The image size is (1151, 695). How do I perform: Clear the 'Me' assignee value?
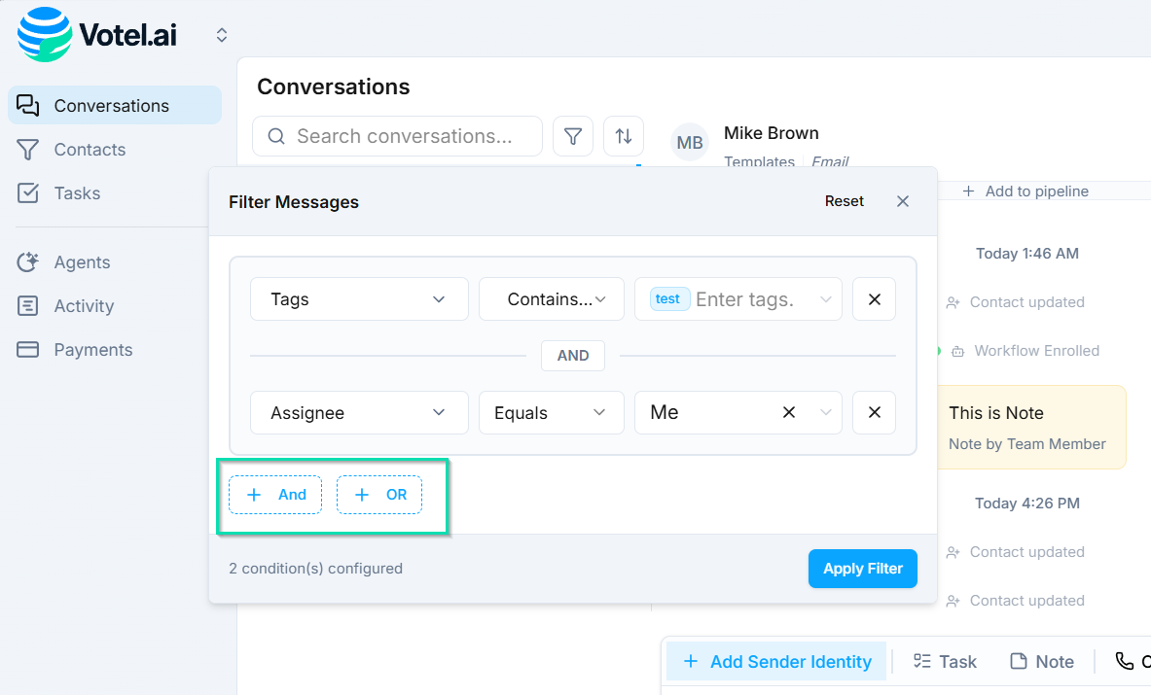pyautogui.click(x=789, y=413)
